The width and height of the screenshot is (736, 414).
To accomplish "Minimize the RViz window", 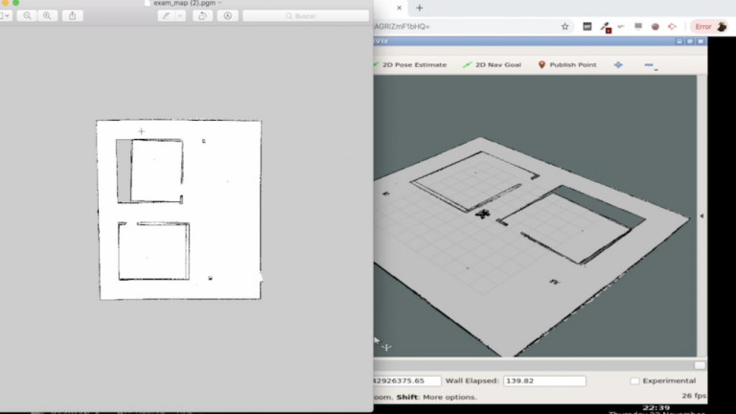I will tap(679, 41).
